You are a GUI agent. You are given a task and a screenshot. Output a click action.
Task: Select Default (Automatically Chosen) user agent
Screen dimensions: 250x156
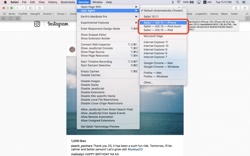[x=163, y=11]
